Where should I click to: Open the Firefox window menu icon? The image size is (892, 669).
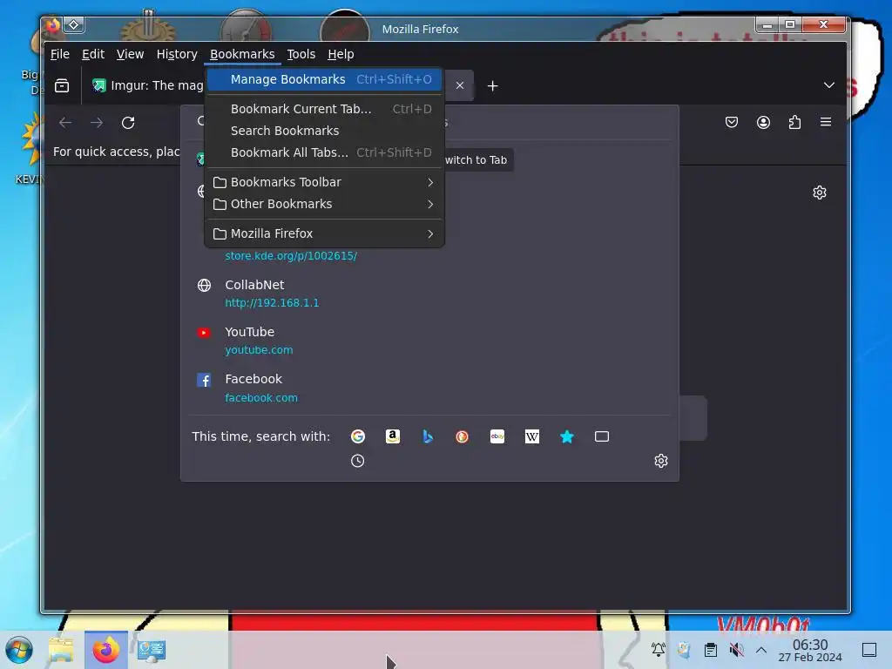(53, 25)
